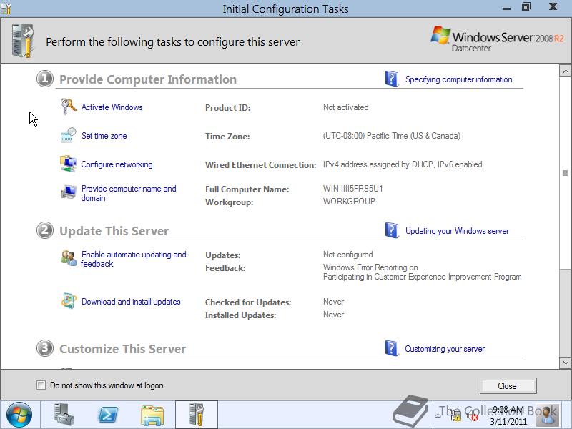Click help book icon beside Updating your Windows server
The image size is (572, 429).
(392, 230)
